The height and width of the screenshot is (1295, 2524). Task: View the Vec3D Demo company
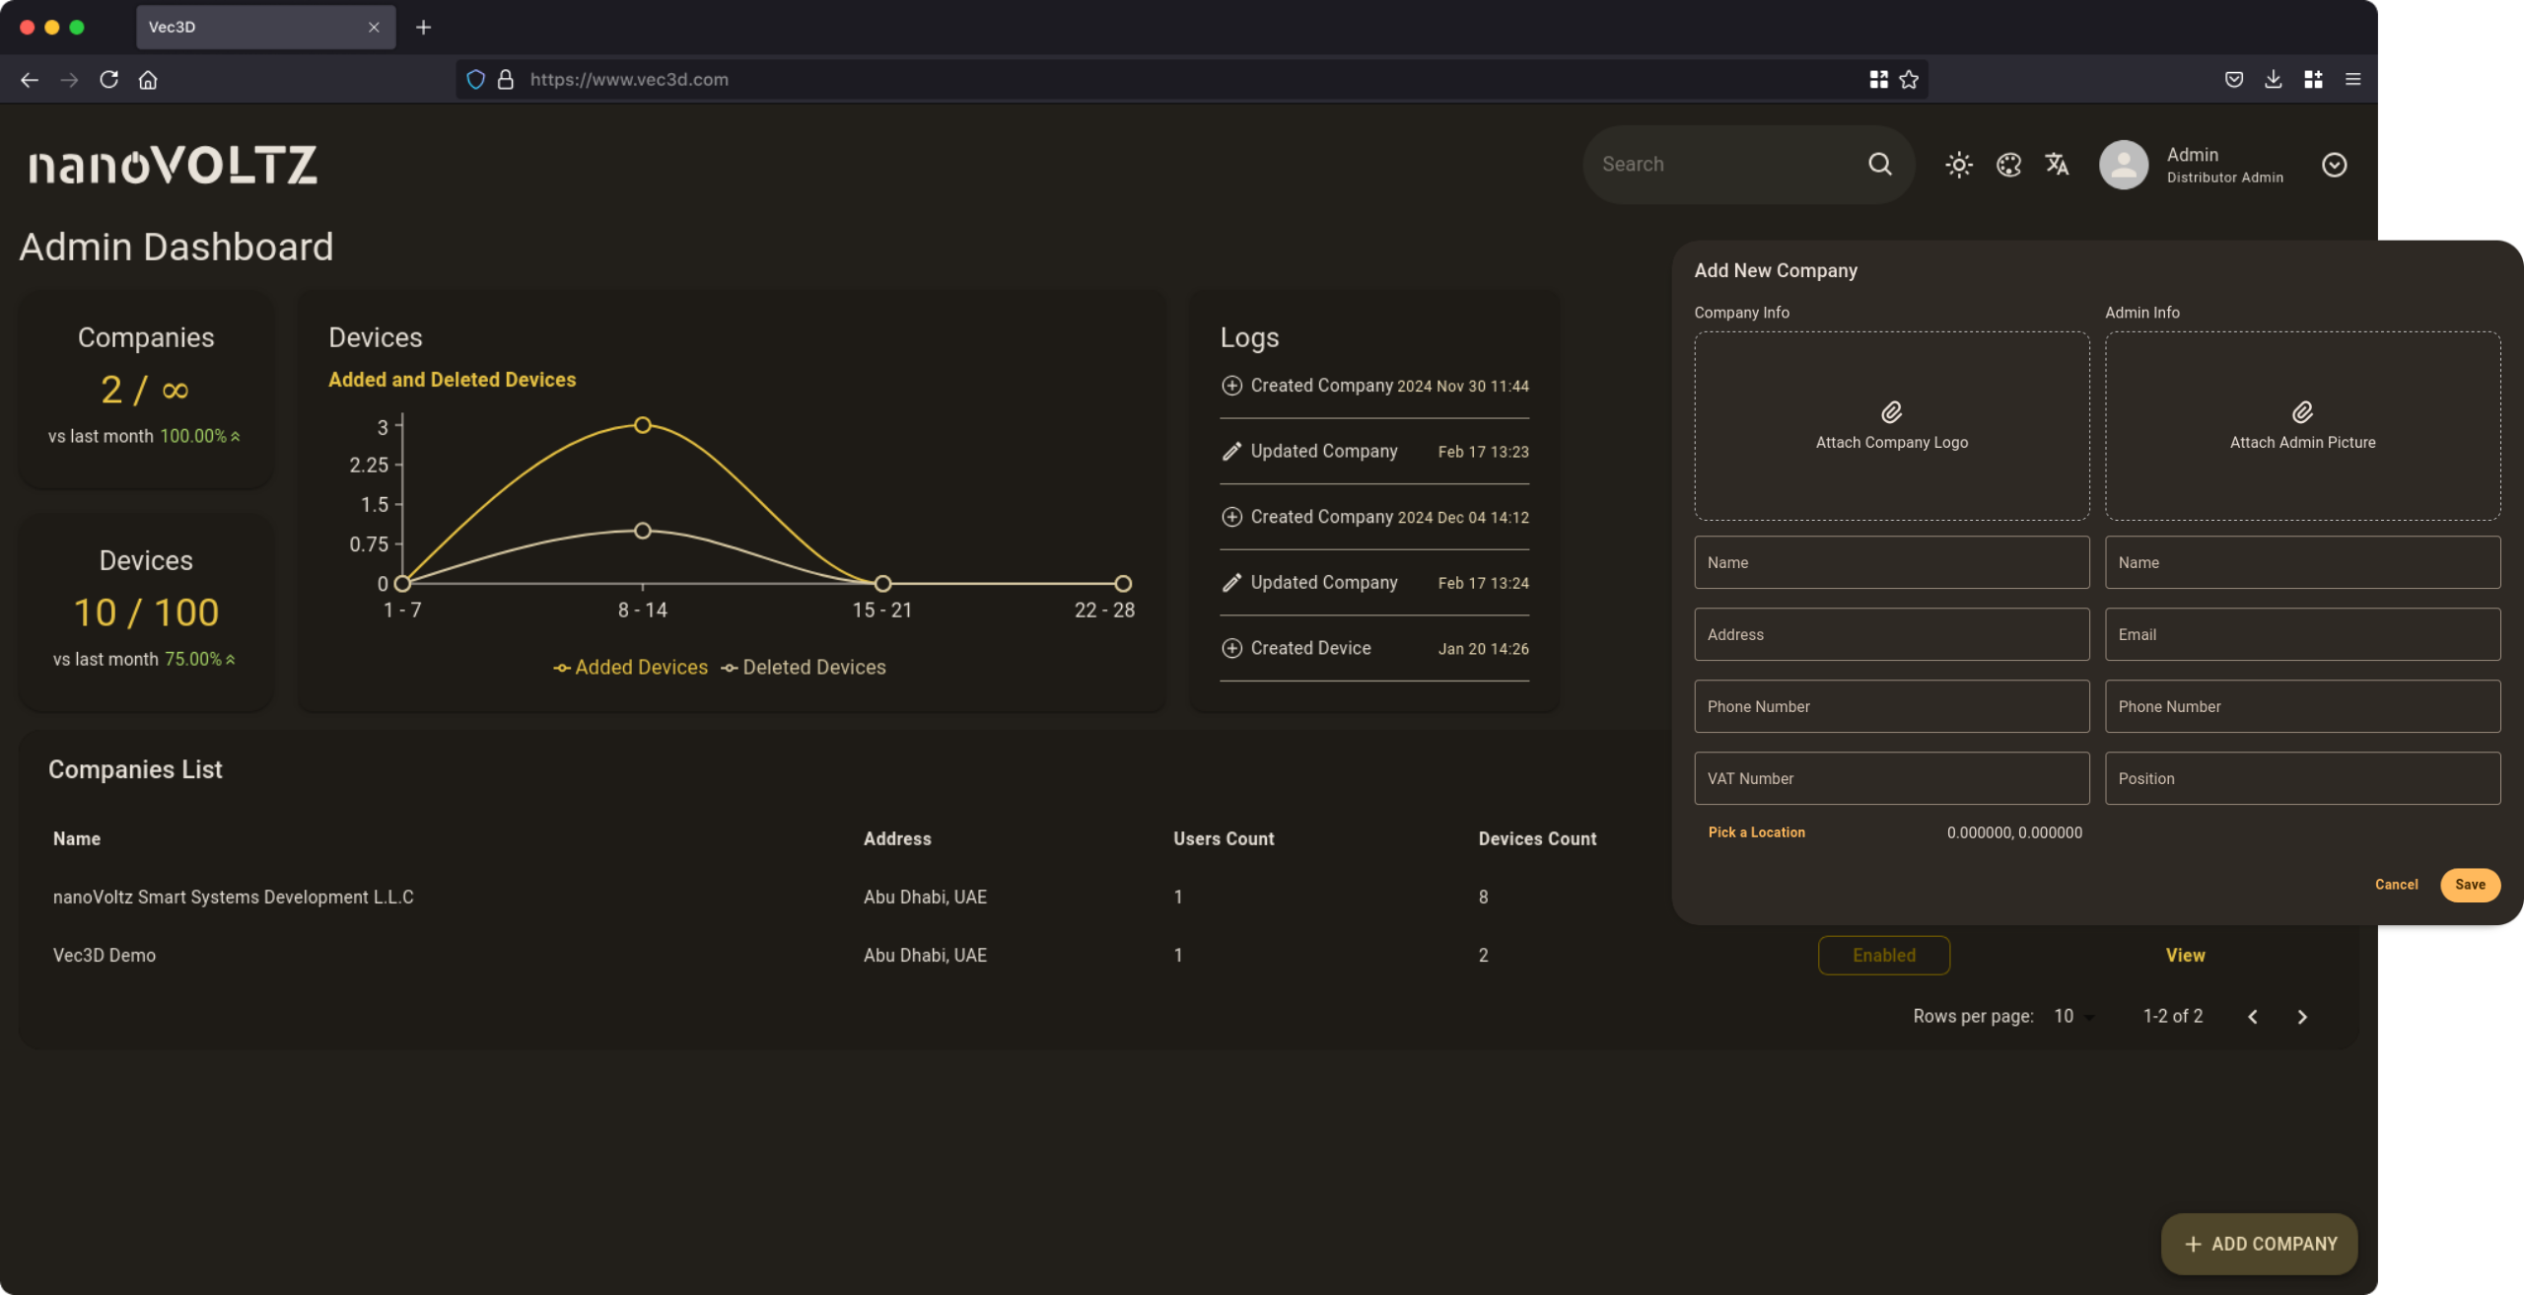[x=2185, y=955]
